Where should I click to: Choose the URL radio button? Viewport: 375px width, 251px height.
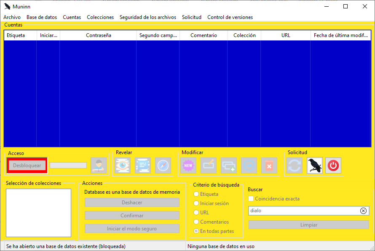click(x=196, y=213)
